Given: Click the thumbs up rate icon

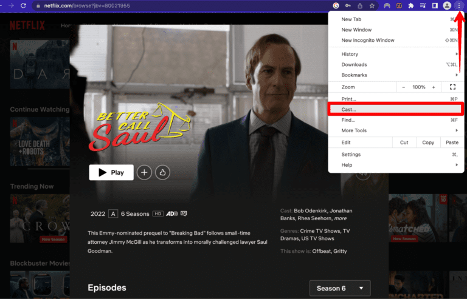Looking at the screenshot, I should click(x=162, y=172).
